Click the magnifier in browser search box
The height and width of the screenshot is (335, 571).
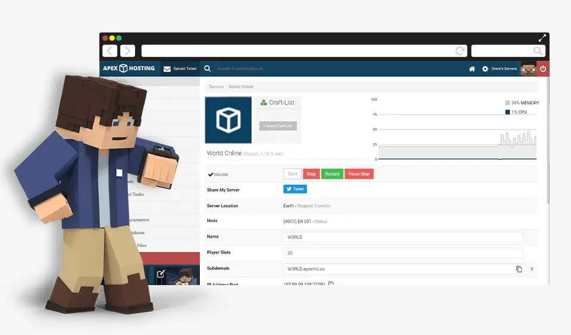(x=538, y=51)
